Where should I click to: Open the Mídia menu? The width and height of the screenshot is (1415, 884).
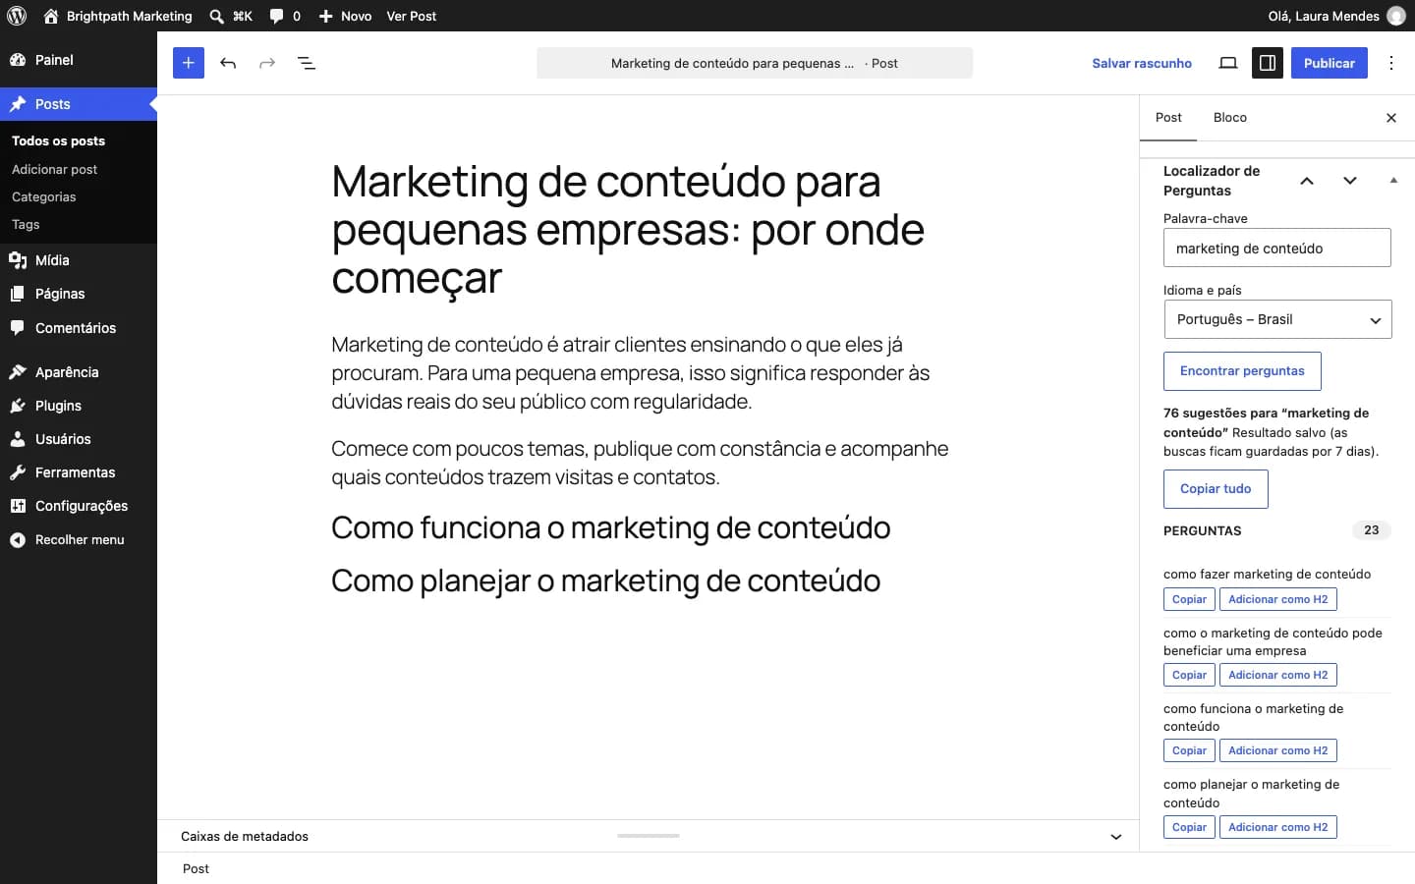point(79,260)
